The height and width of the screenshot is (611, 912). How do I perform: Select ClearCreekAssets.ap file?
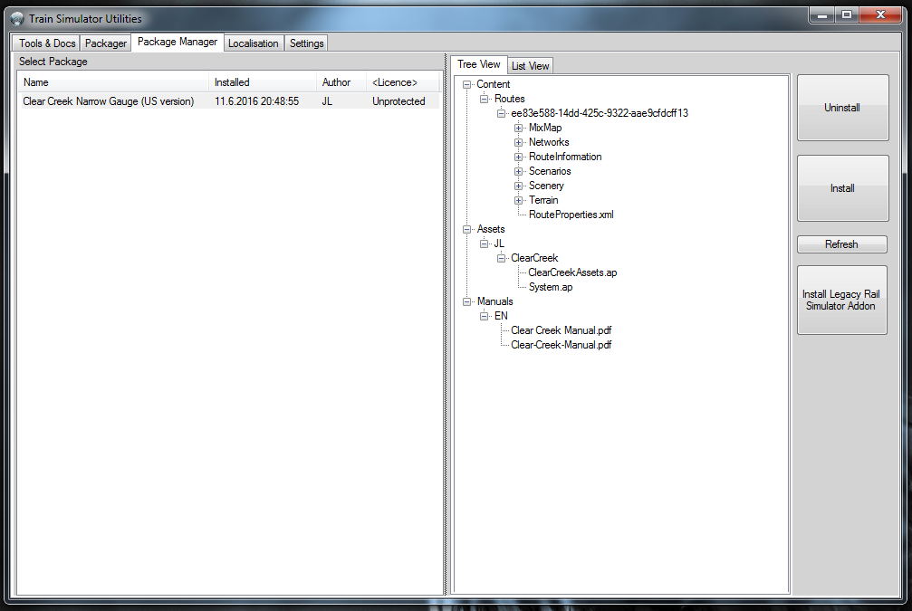(x=572, y=272)
